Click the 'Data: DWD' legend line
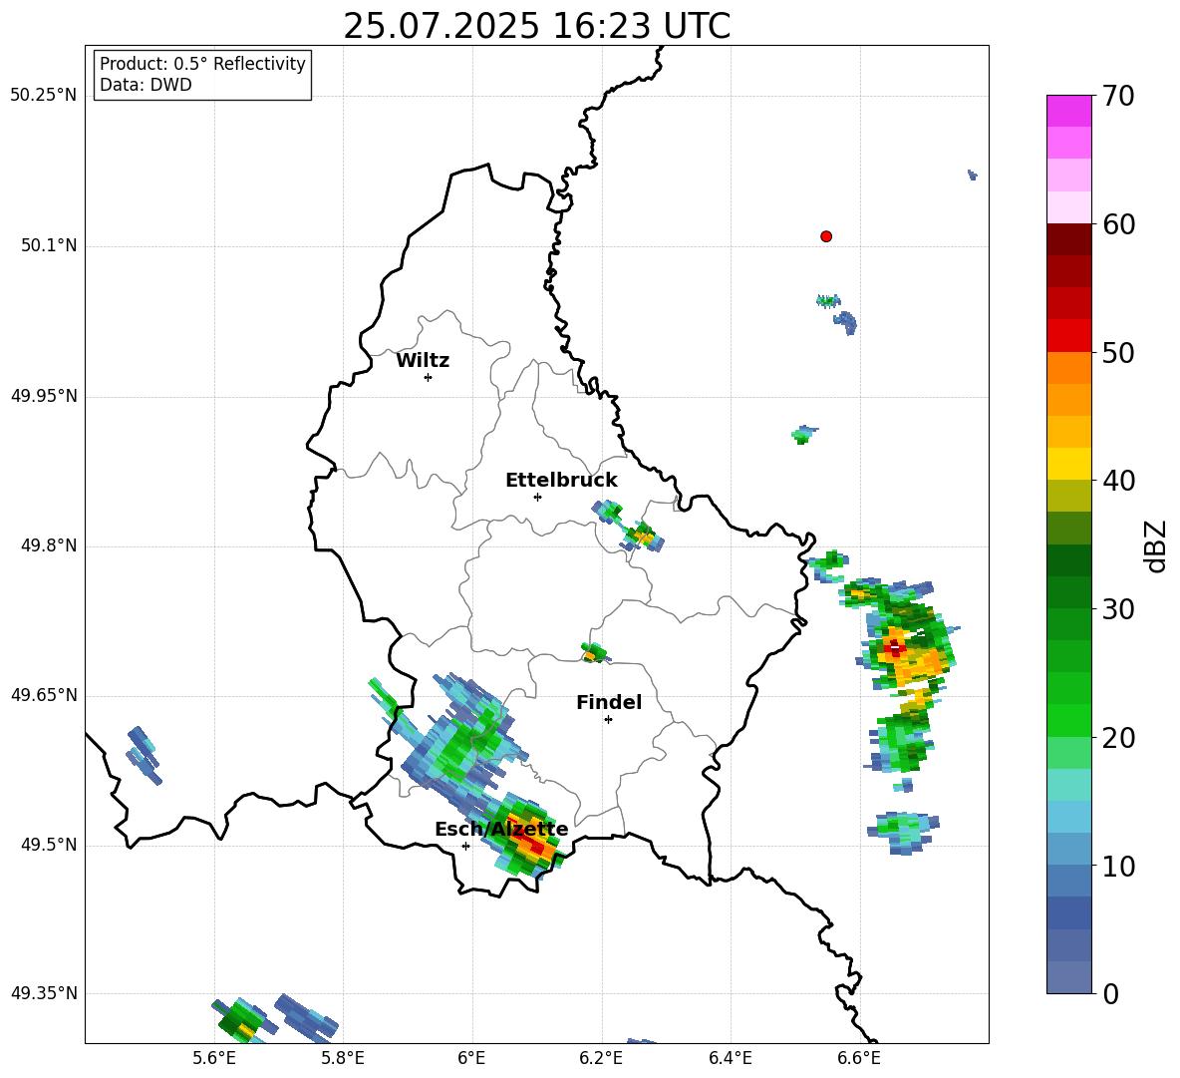The height and width of the screenshot is (1078, 1180). (x=146, y=85)
